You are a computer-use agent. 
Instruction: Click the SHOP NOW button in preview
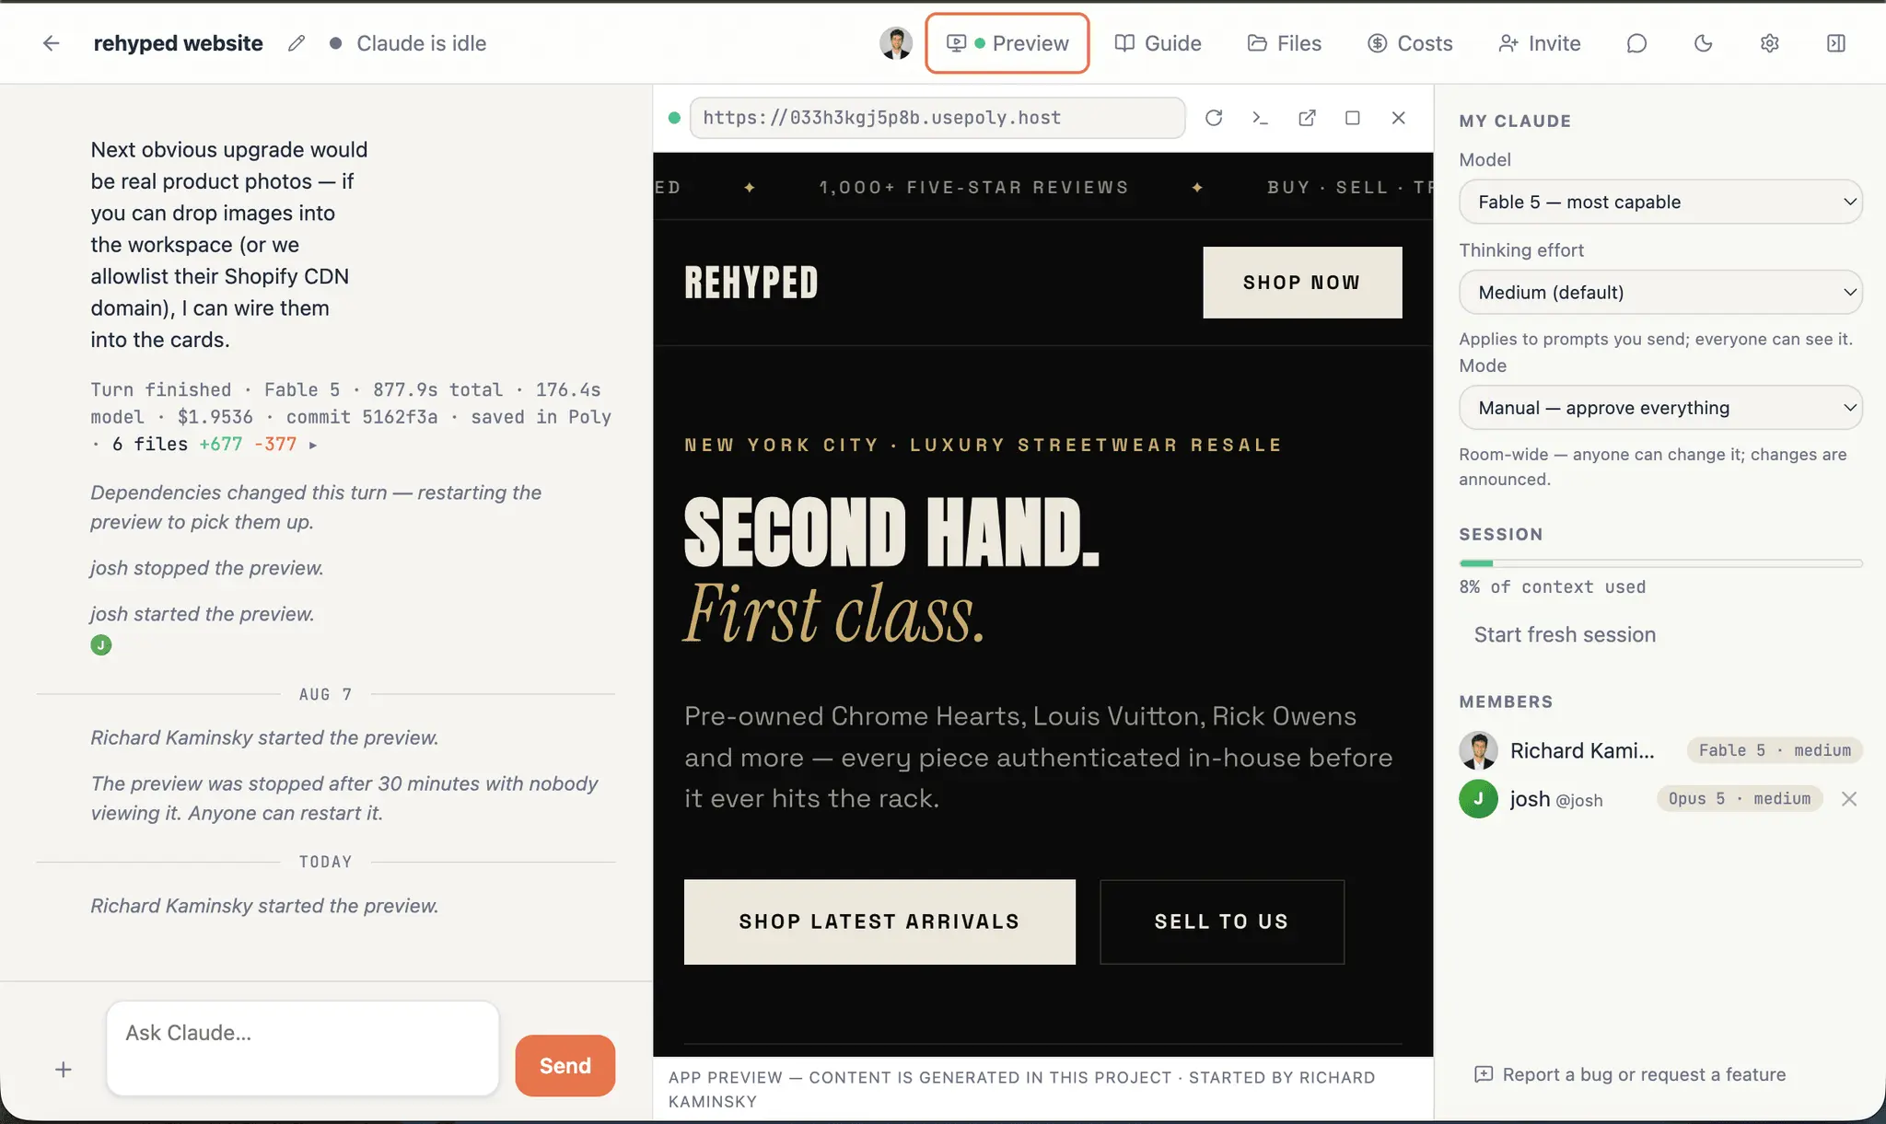tap(1302, 283)
